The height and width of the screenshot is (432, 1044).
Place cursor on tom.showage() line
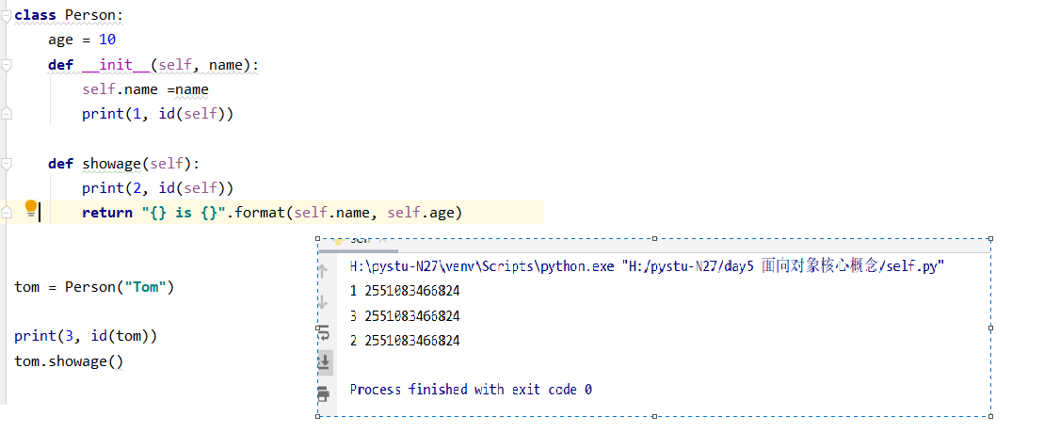click(69, 360)
